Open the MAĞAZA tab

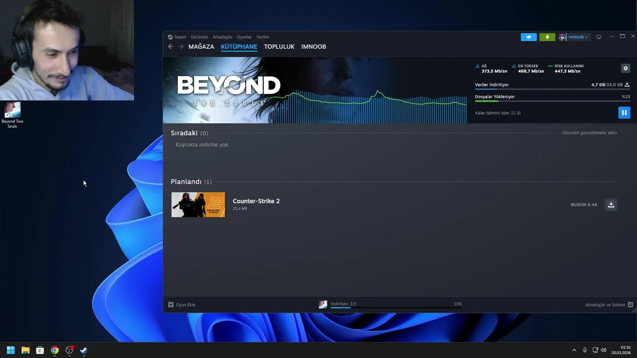tap(201, 46)
